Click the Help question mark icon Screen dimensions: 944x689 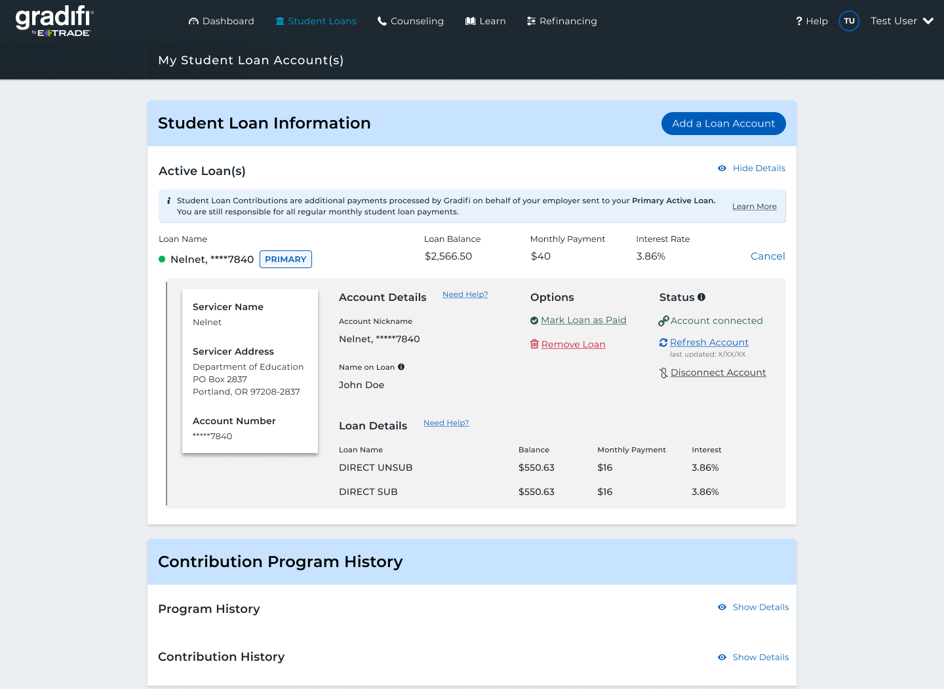799,21
